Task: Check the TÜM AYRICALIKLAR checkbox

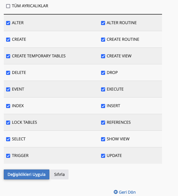Action: [x=8, y=6]
